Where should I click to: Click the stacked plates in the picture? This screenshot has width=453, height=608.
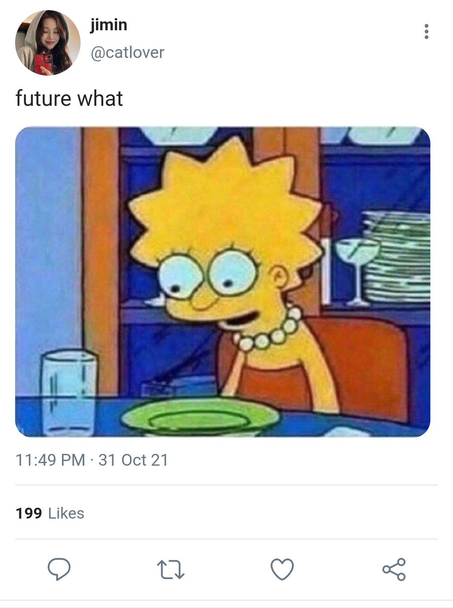396,257
